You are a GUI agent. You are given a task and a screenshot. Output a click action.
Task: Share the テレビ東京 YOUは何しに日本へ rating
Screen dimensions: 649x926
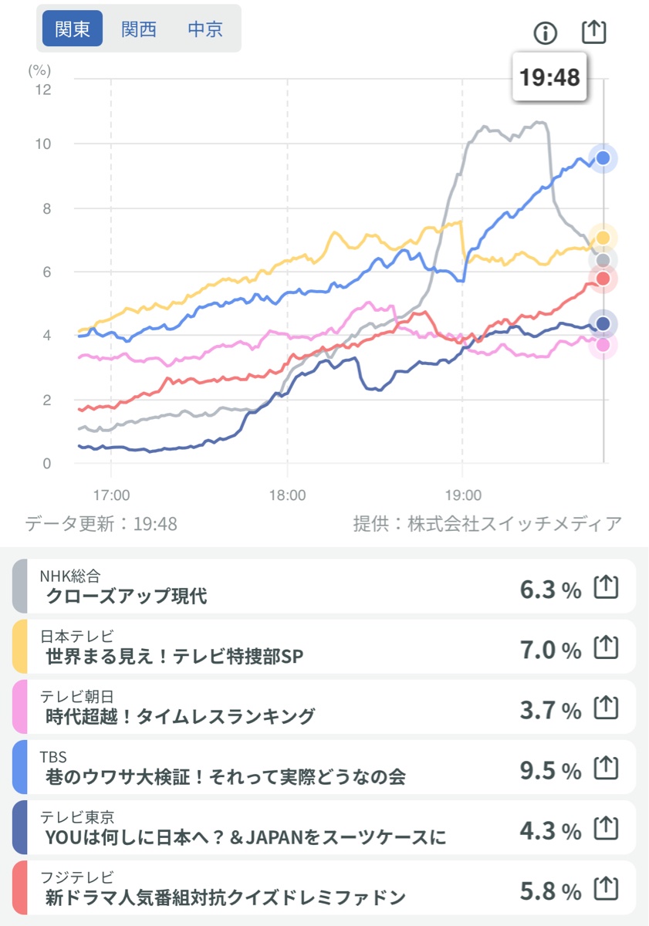click(607, 829)
